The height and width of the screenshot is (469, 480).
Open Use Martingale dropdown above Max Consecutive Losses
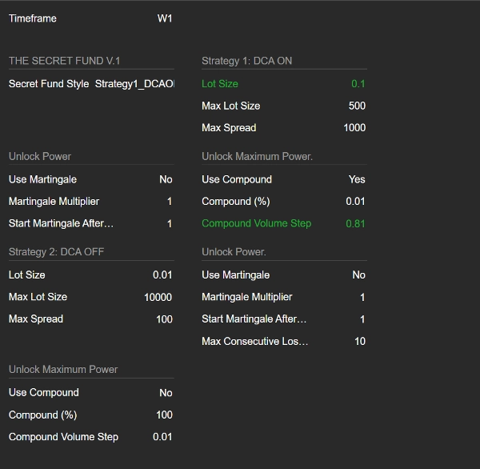[358, 275]
